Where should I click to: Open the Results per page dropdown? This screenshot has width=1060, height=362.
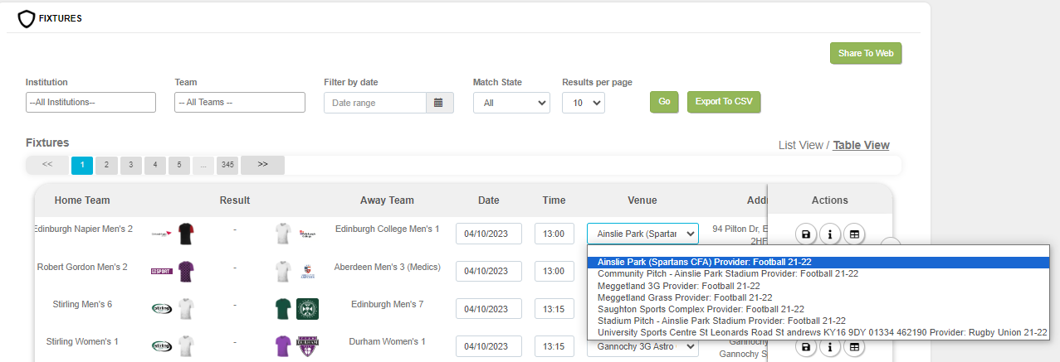click(584, 103)
